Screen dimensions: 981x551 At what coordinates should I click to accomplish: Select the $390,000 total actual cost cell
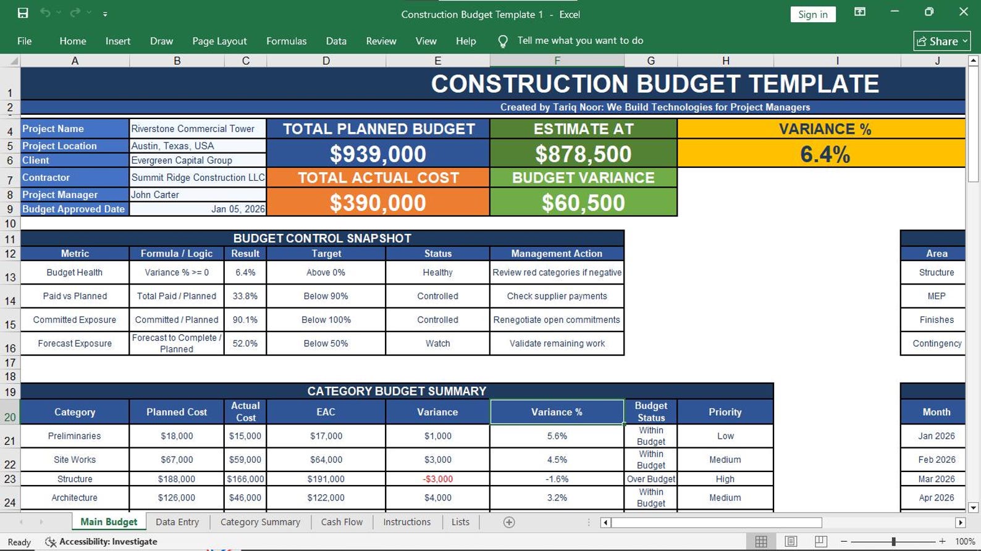[378, 202]
